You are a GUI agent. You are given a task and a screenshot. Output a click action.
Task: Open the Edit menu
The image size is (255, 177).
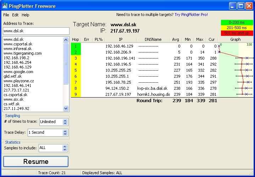pyautogui.click(x=15, y=15)
